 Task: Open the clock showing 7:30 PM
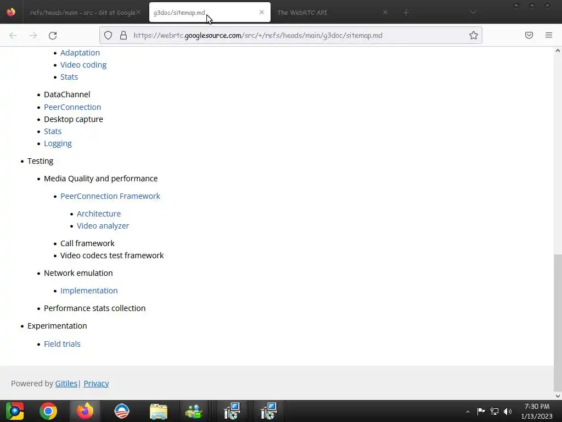tap(537, 411)
